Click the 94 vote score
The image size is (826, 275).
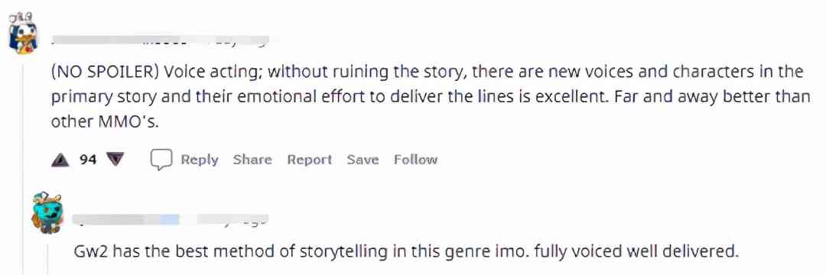[88, 160]
